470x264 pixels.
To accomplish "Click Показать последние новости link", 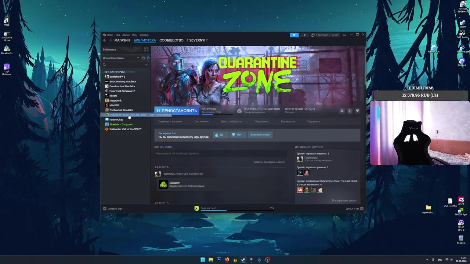I will pyautogui.click(x=269, y=162).
